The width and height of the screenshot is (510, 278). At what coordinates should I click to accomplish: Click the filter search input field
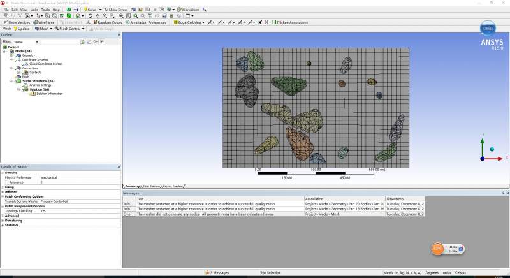[59, 42]
